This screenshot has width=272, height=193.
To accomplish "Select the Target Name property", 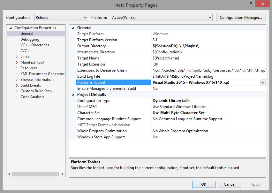I will point(88,58).
